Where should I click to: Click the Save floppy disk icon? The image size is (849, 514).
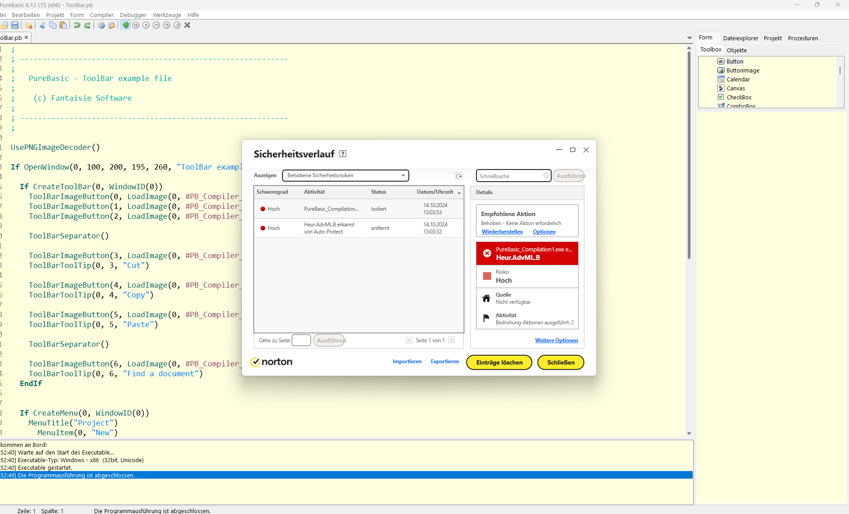[x=15, y=25]
